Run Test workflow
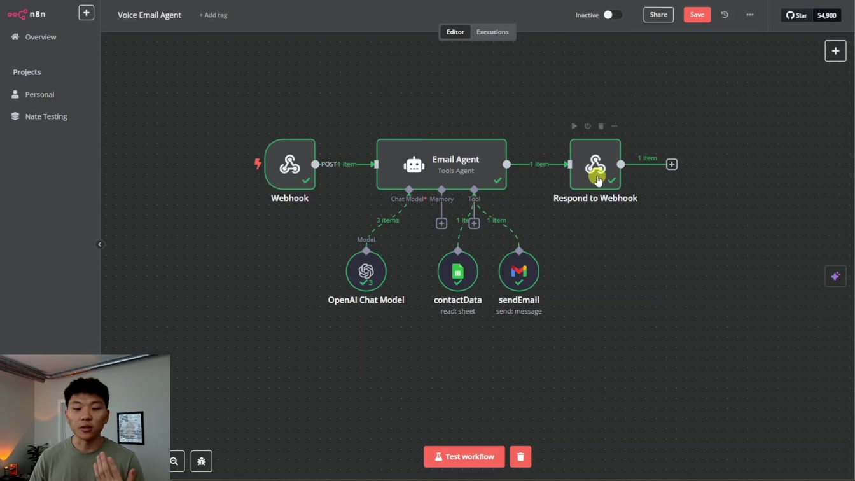This screenshot has width=855, height=481. click(x=464, y=457)
